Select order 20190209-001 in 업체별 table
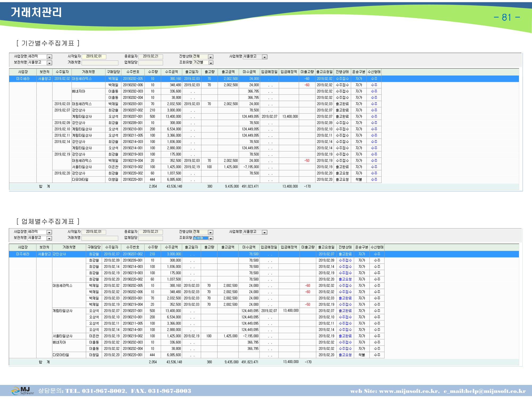 [x=133, y=260]
